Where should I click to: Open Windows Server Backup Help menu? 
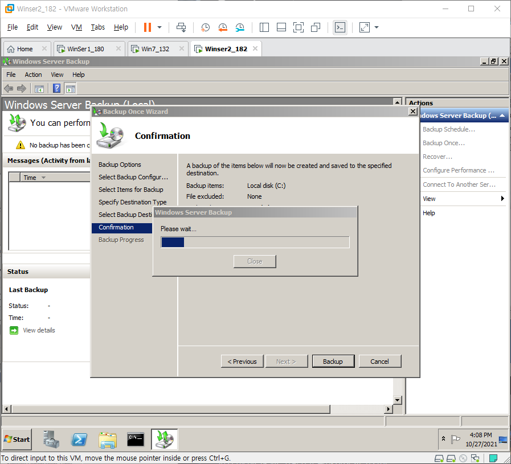(x=78, y=75)
